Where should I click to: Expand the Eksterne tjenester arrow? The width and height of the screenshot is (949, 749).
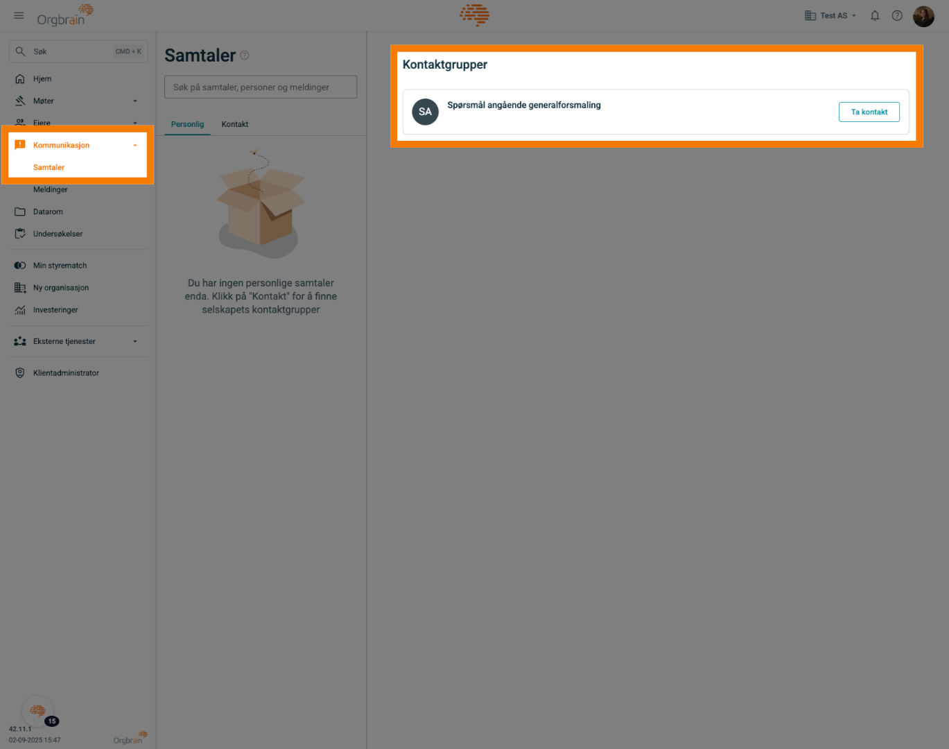click(135, 341)
